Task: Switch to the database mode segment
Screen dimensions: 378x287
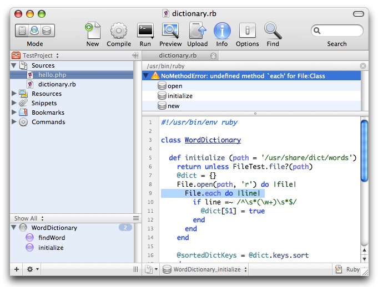Action: point(47,30)
